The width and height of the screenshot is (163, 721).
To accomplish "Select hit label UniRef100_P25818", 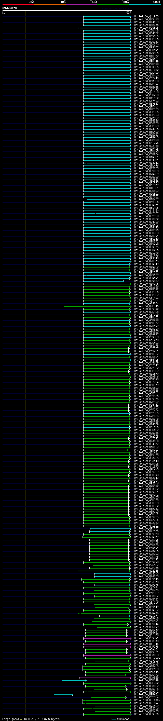I will [146, 28].
